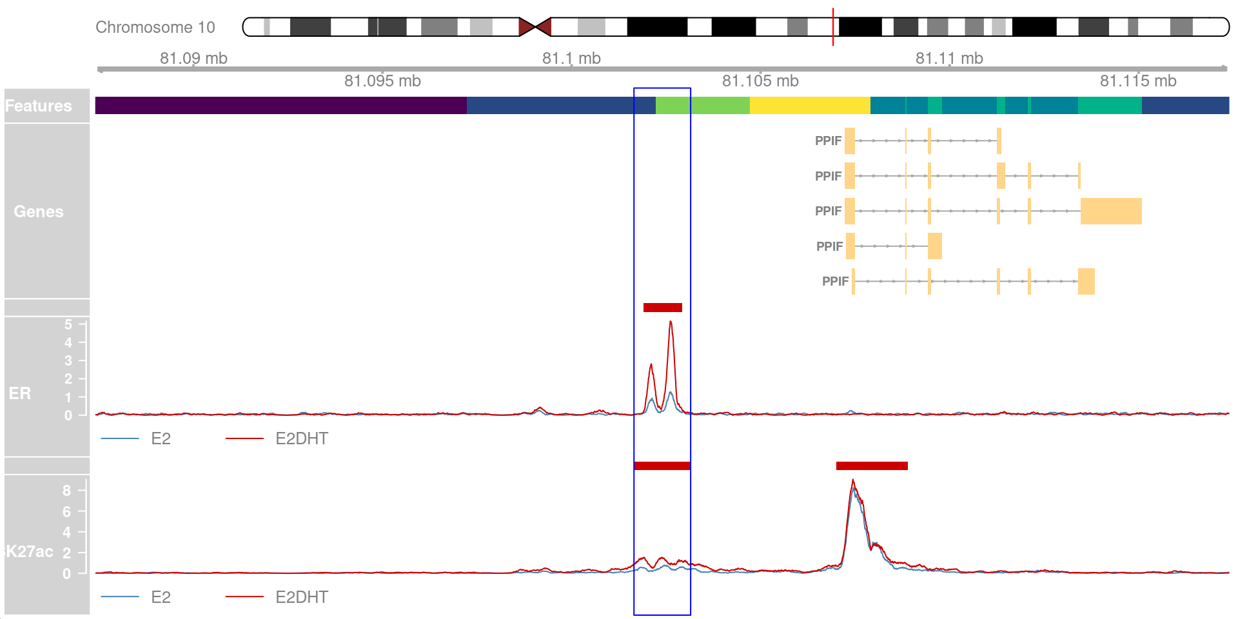Select the centromere on the Chromosome 10 ideogram
Image resolution: width=1238 pixels, height=619 pixels.
tap(535, 27)
